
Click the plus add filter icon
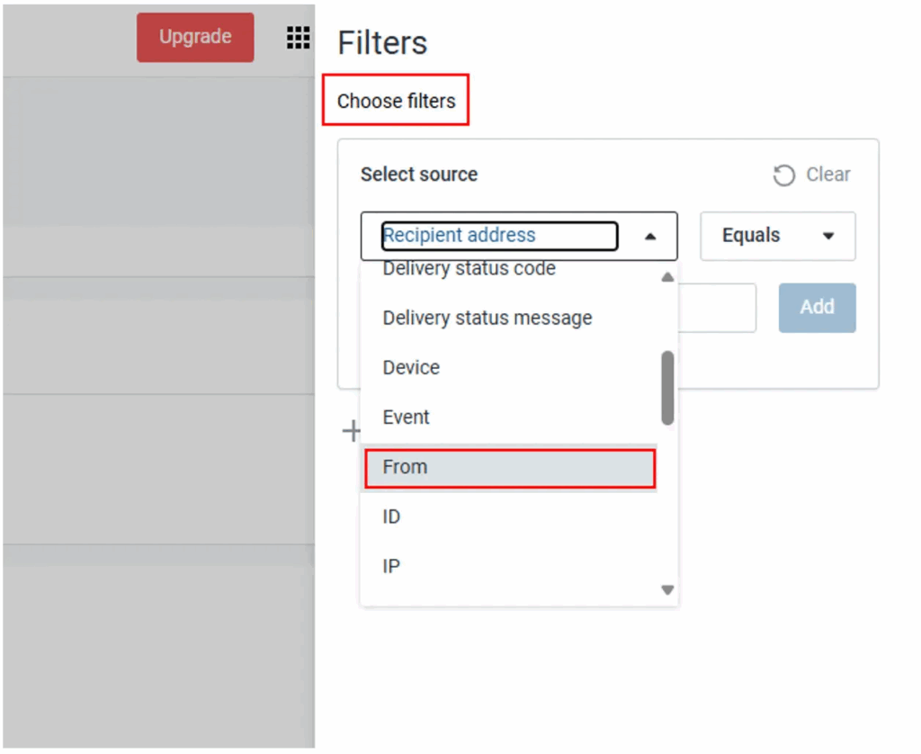pyautogui.click(x=352, y=431)
